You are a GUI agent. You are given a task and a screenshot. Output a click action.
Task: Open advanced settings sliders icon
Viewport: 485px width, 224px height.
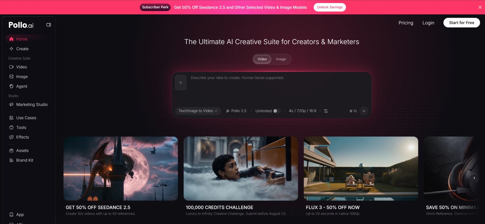[326, 111]
